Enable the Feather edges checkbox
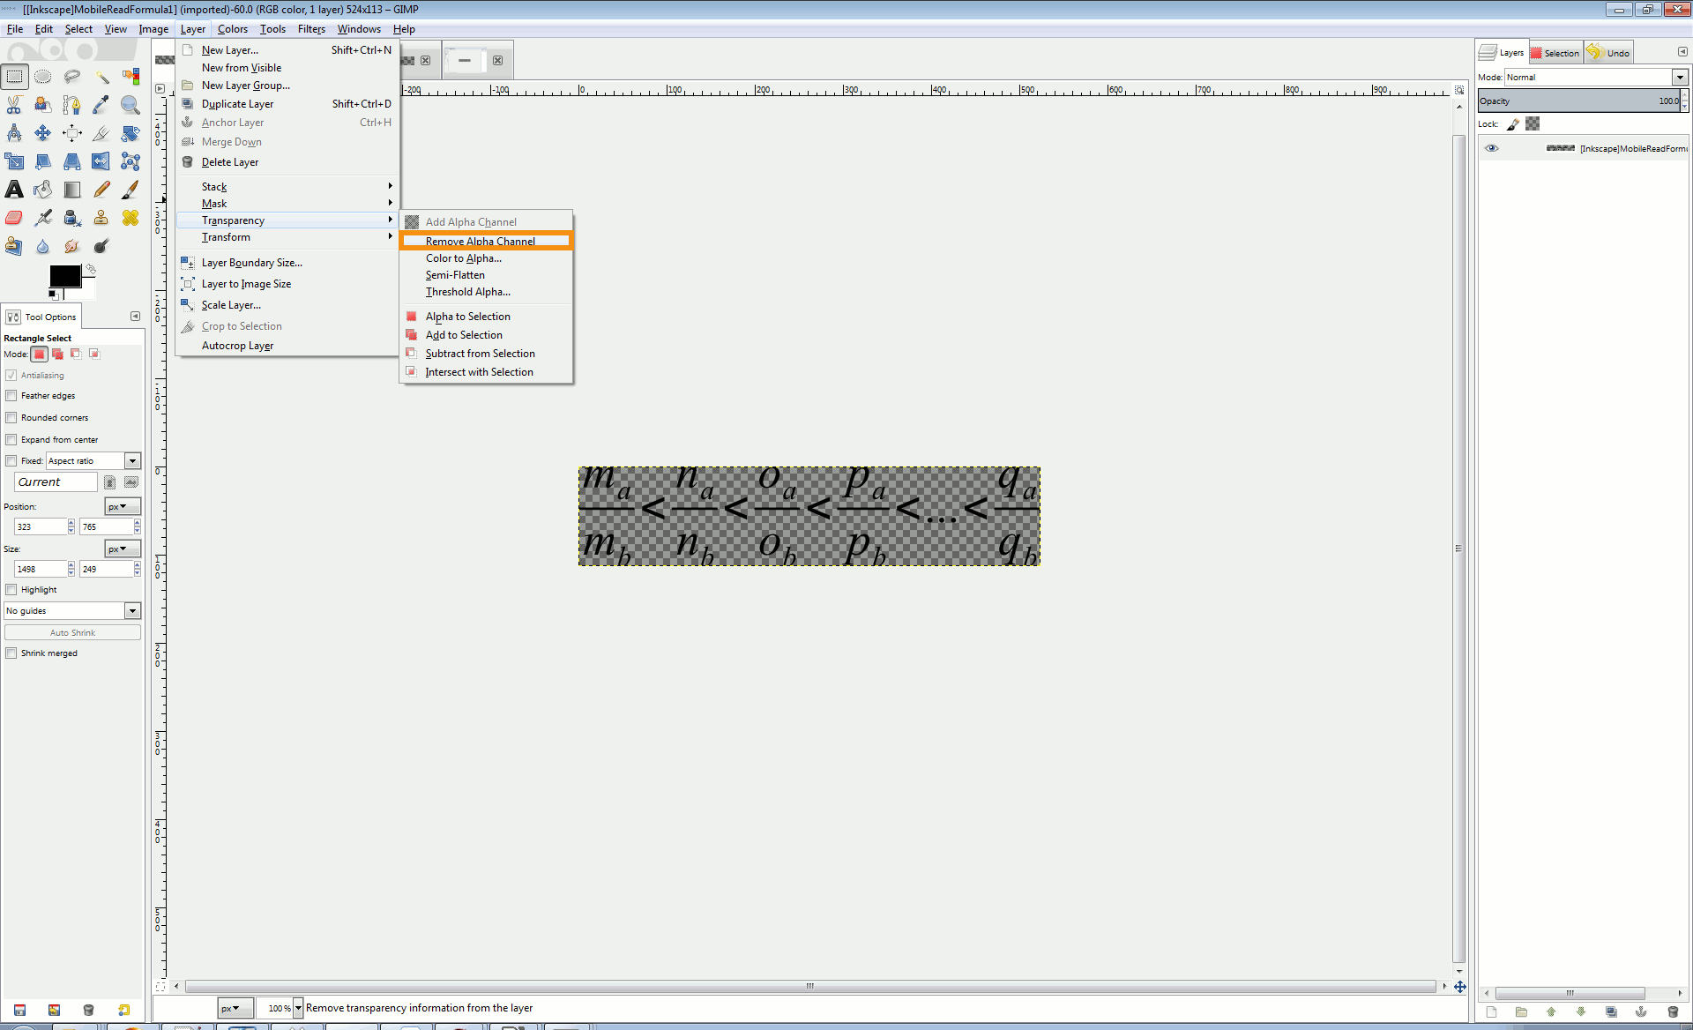The width and height of the screenshot is (1693, 1030). point(11,396)
